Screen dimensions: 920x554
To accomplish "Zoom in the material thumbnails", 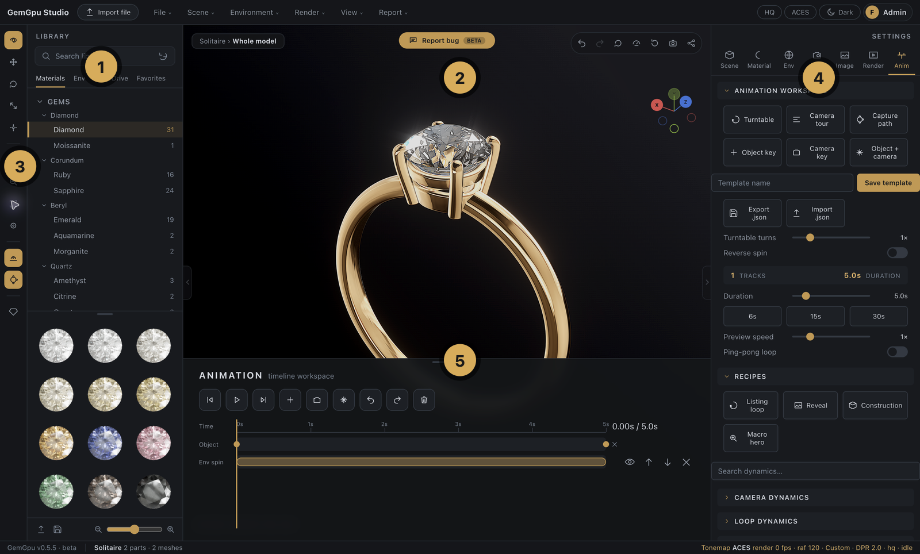I will [x=170, y=529].
